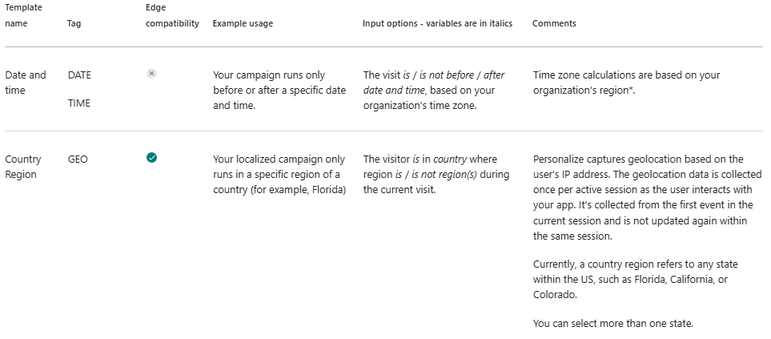Click the localized campaign example usage text
Viewport: 771px width, 339px height.
click(279, 174)
